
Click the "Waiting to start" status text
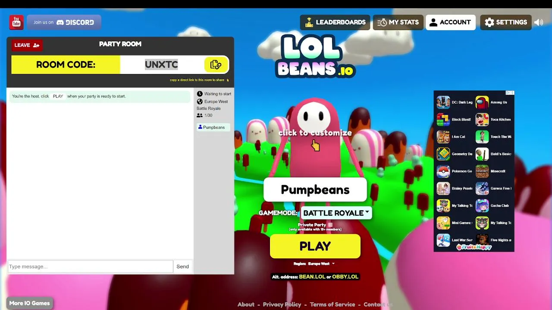(218, 94)
